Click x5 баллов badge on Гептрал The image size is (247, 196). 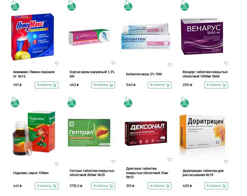point(72,102)
